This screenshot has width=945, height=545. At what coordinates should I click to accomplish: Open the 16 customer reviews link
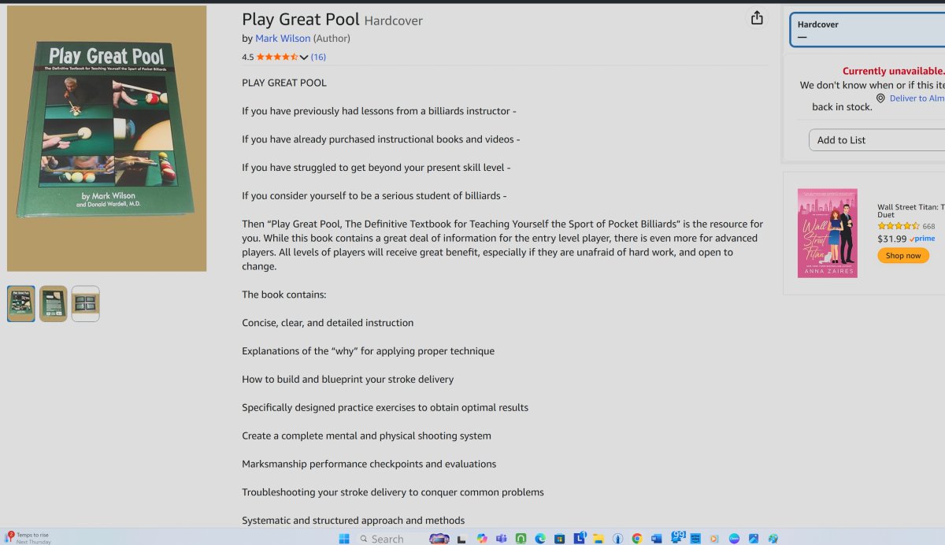coord(318,57)
